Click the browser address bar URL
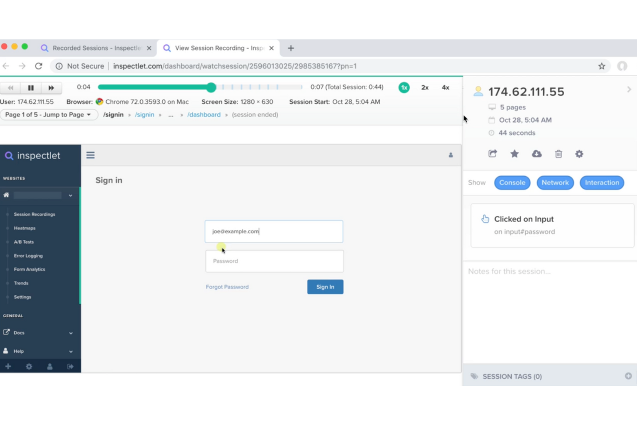Screen dimensions: 637x425 235,66
